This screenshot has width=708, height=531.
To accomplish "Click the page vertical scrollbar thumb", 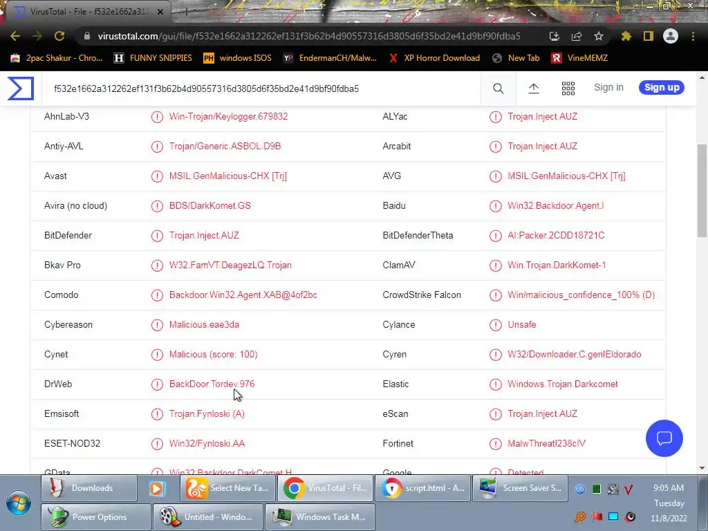I will click(702, 189).
